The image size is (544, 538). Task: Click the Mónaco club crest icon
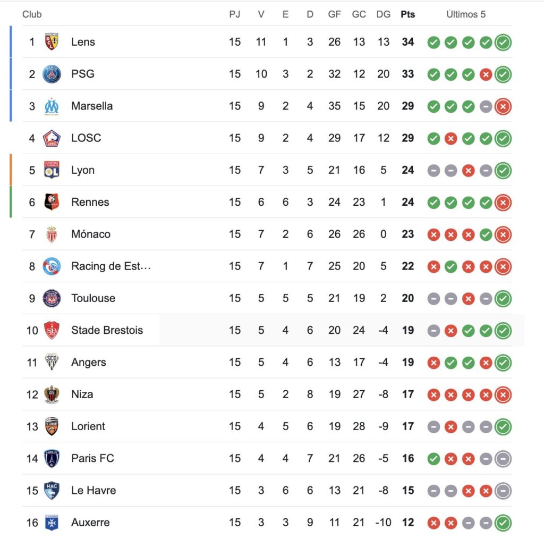(x=52, y=234)
